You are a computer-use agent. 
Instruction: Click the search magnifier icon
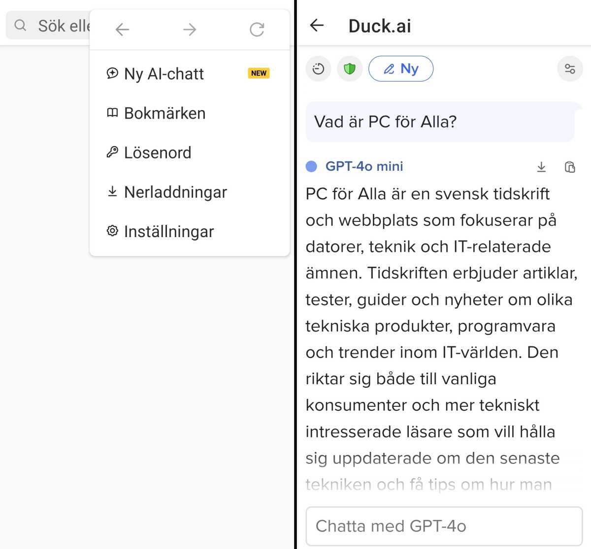20,26
